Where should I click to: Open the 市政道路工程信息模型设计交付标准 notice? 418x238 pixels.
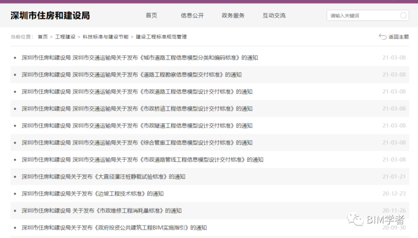pos(137,91)
